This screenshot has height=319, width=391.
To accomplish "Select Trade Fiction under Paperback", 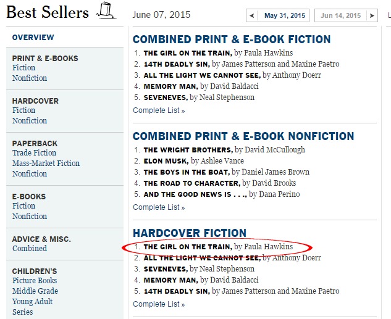I will point(34,153).
